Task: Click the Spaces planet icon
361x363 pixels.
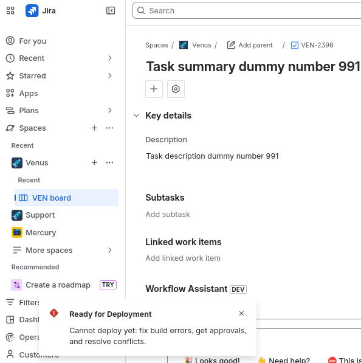Action: 10,128
